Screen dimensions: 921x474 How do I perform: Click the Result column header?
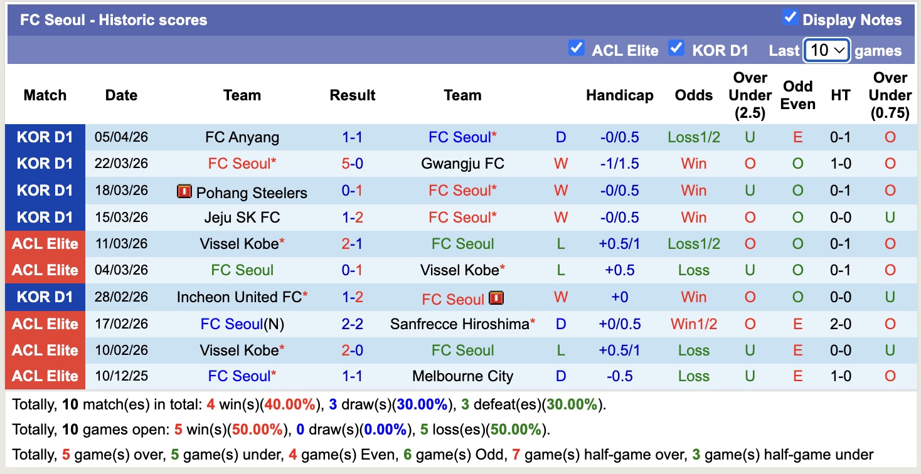pos(352,95)
